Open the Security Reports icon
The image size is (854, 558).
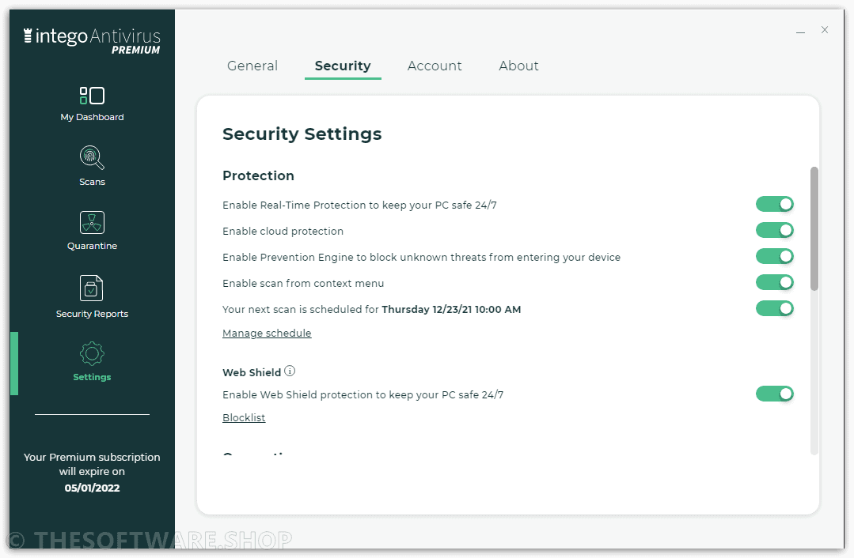(92, 288)
